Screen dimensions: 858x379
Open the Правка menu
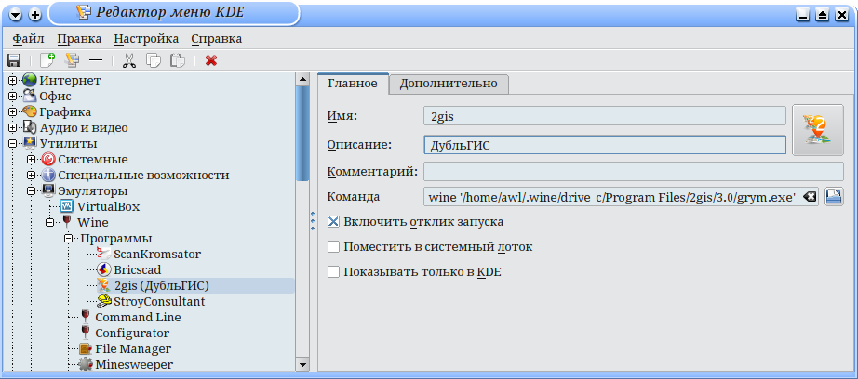(79, 39)
